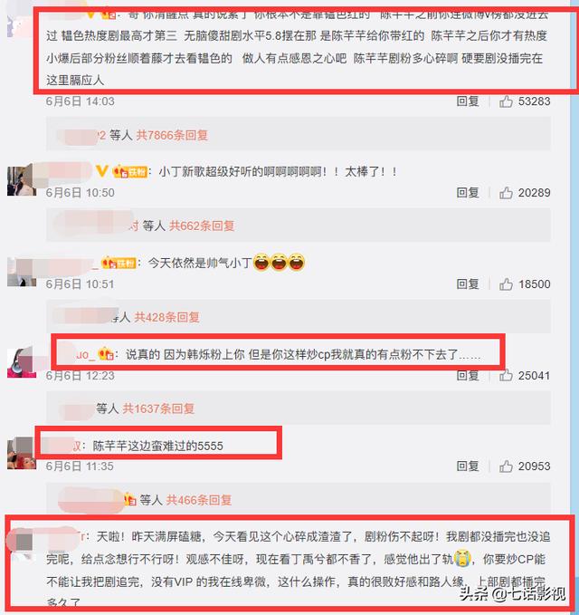Click 回复 on the 6月6日 14:03 comment
Viewport: 579px width, 615px height.
468,101
